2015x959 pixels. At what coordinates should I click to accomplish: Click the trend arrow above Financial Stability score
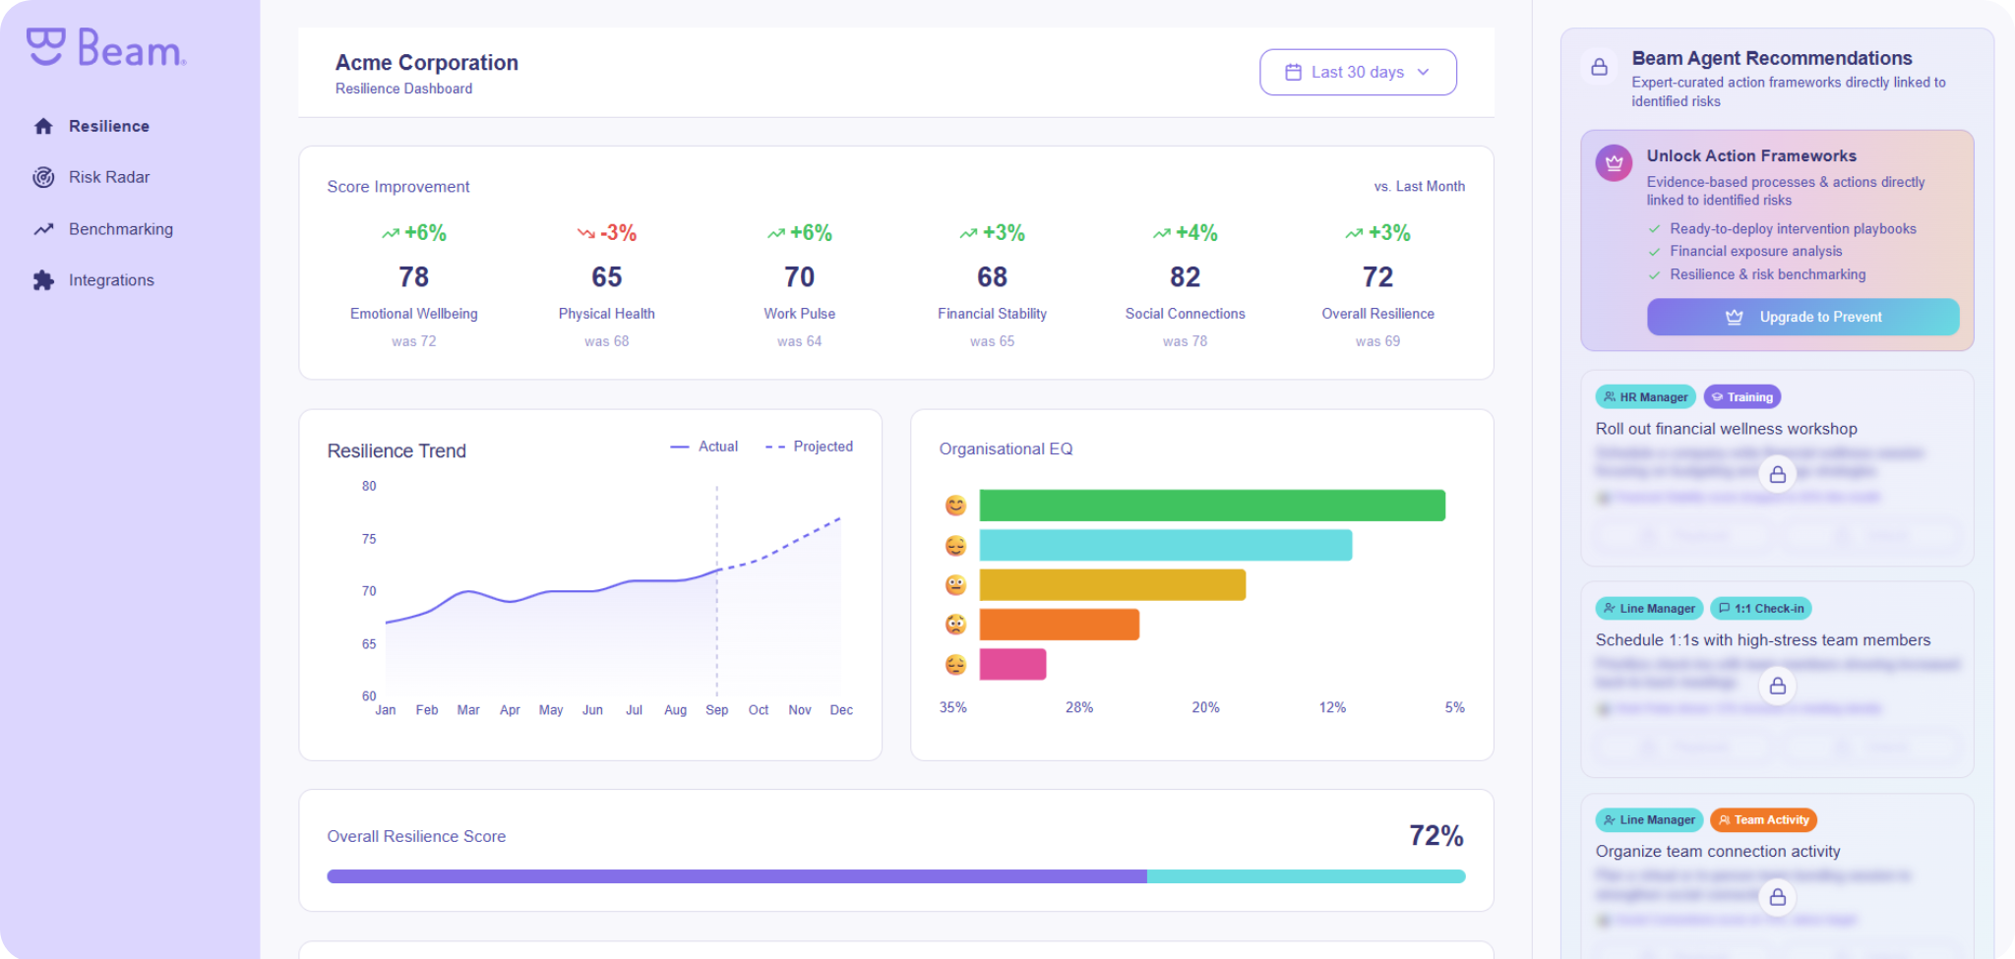point(969,233)
